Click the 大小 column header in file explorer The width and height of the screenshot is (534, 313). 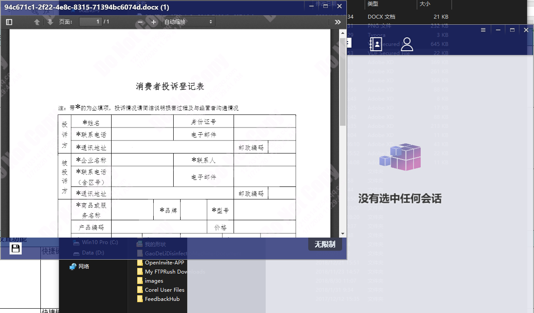click(x=425, y=4)
